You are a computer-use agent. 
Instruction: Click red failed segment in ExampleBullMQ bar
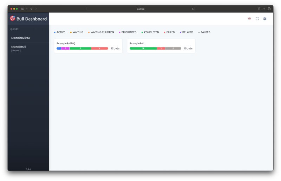99,49
